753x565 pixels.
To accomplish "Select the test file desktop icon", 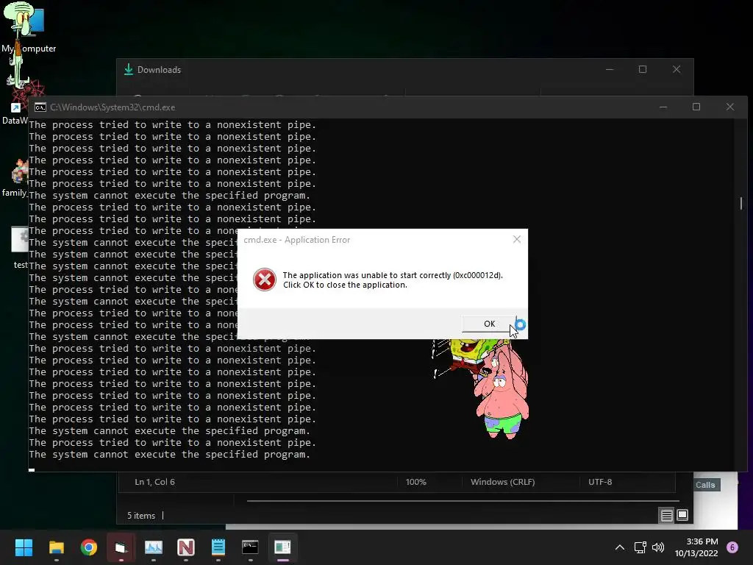I will click(19, 247).
